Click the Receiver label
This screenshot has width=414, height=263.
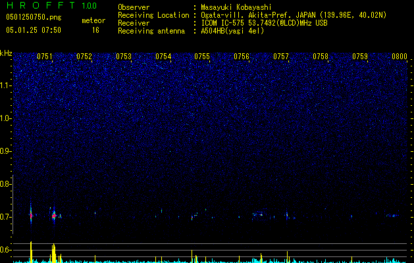(x=134, y=23)
